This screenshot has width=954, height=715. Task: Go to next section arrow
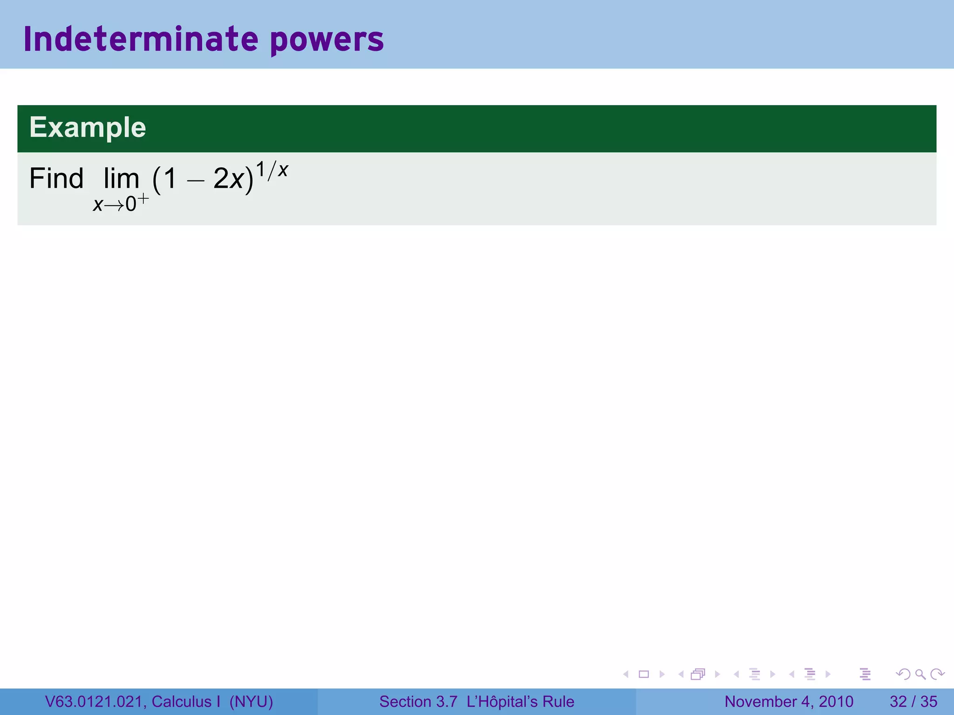[828, 674]
